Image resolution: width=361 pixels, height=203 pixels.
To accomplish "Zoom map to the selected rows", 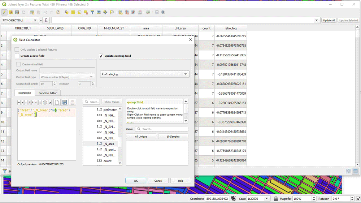I will [x=112, y=12].
